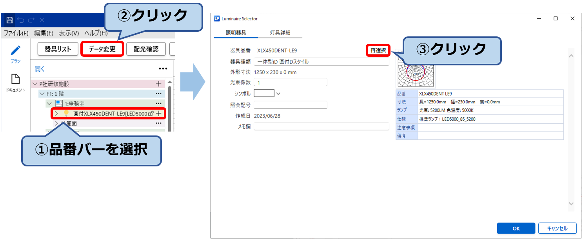
Task: Open the ファイル(F) menu
Action: (x=16, y=33)
